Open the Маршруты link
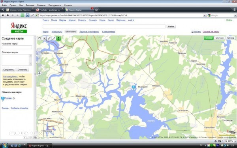The width and height of the screenshot is (237, 148). point(57,32)
